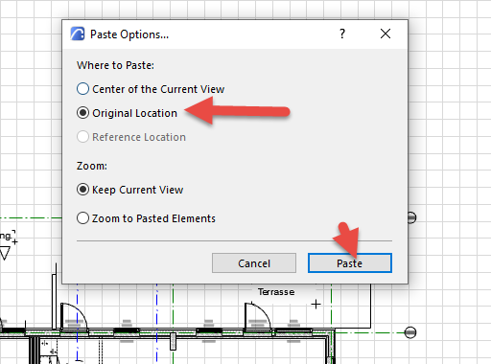Select the triangle level marker at the drawing edge
Image resolution: width=491 pixels, height=364 pixels.
[x=5, y=254]
